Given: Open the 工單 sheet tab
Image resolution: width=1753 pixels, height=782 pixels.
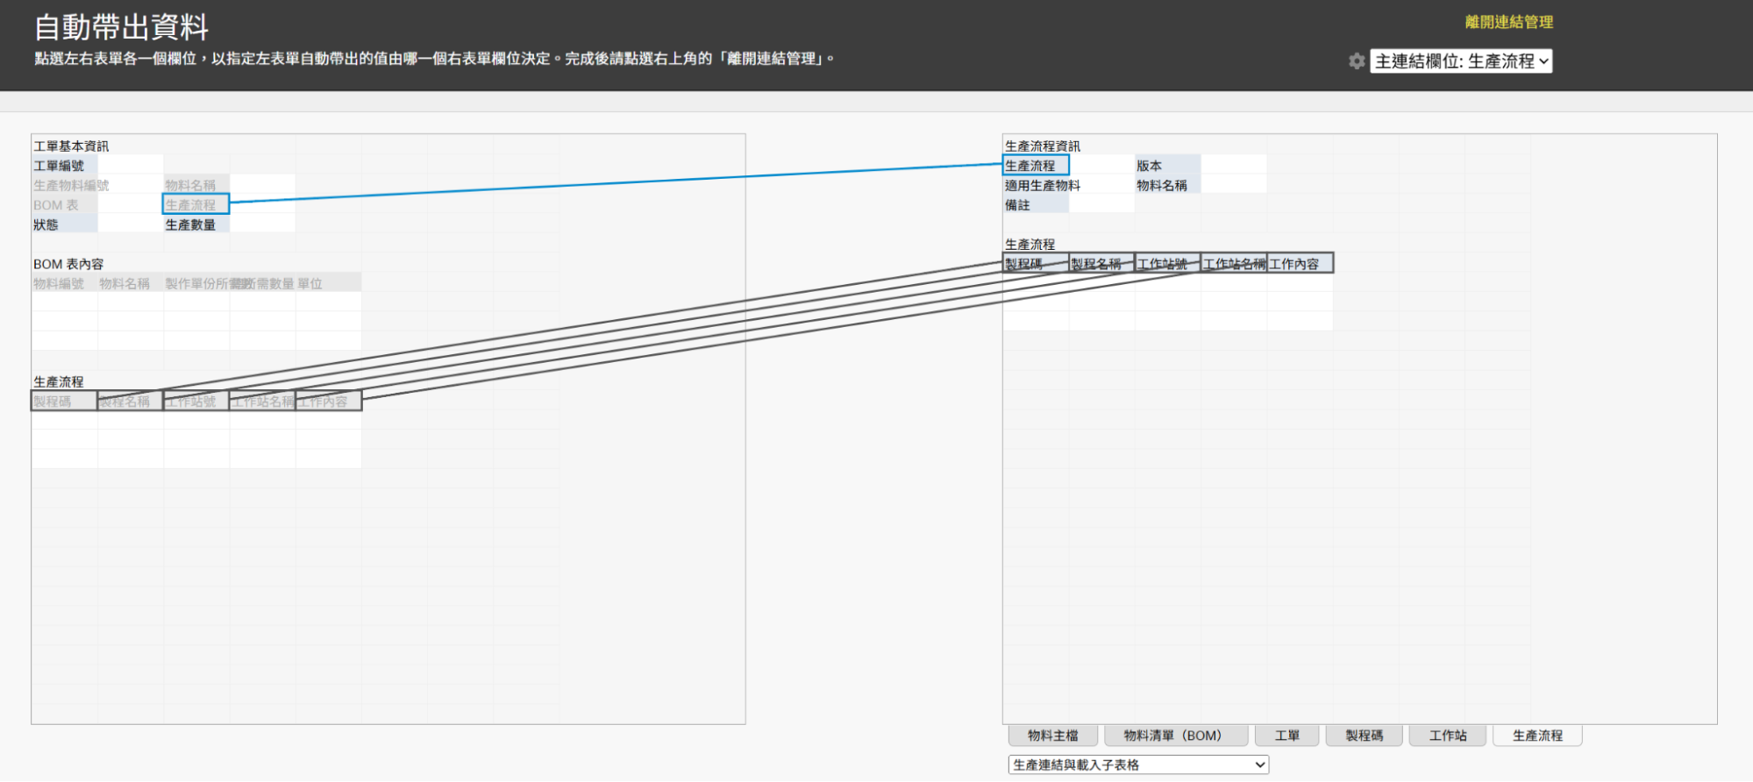Looking at the screenshot, I should tap(1286, 736).
